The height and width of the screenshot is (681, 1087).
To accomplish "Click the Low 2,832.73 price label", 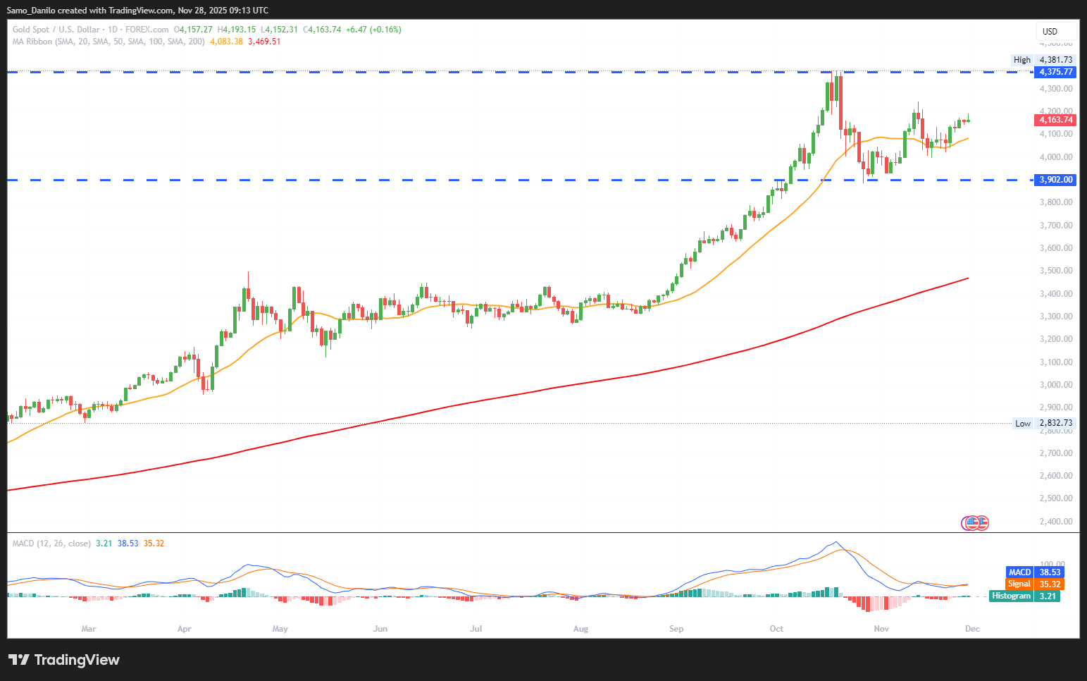I will tap(1043, 424).
